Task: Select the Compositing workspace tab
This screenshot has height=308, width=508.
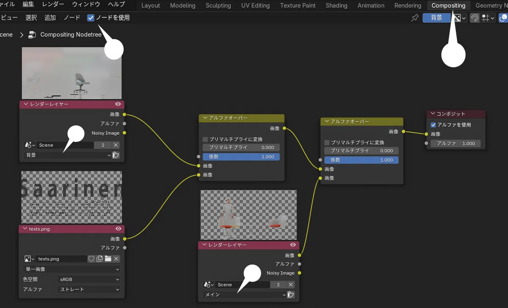Action: 448,5
